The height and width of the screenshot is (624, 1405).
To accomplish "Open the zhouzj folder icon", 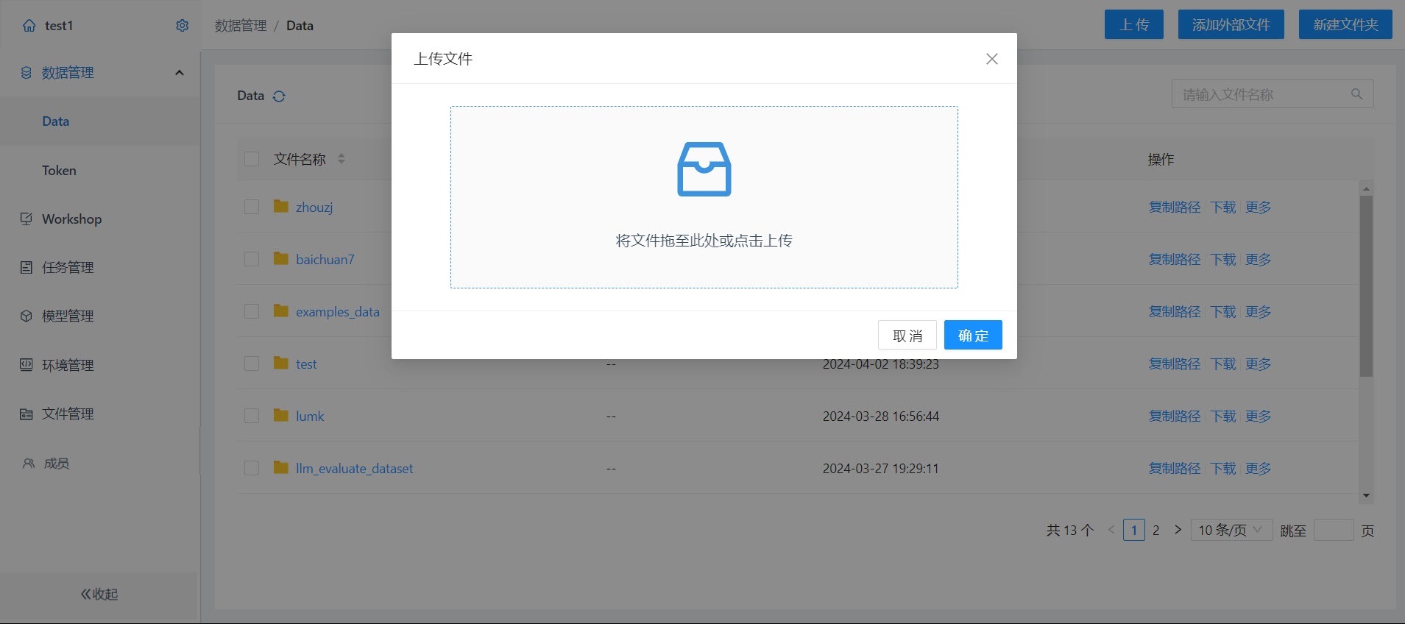I will (x=280, y=207).
